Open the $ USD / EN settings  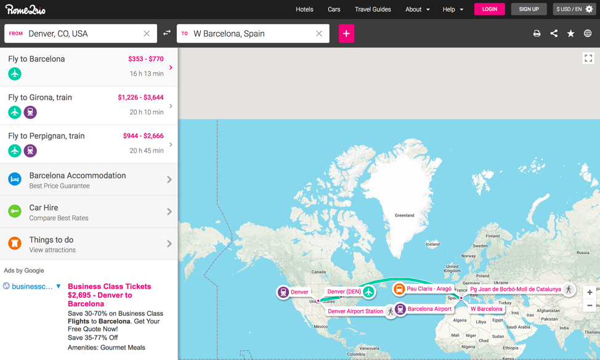tap(574, 9)
